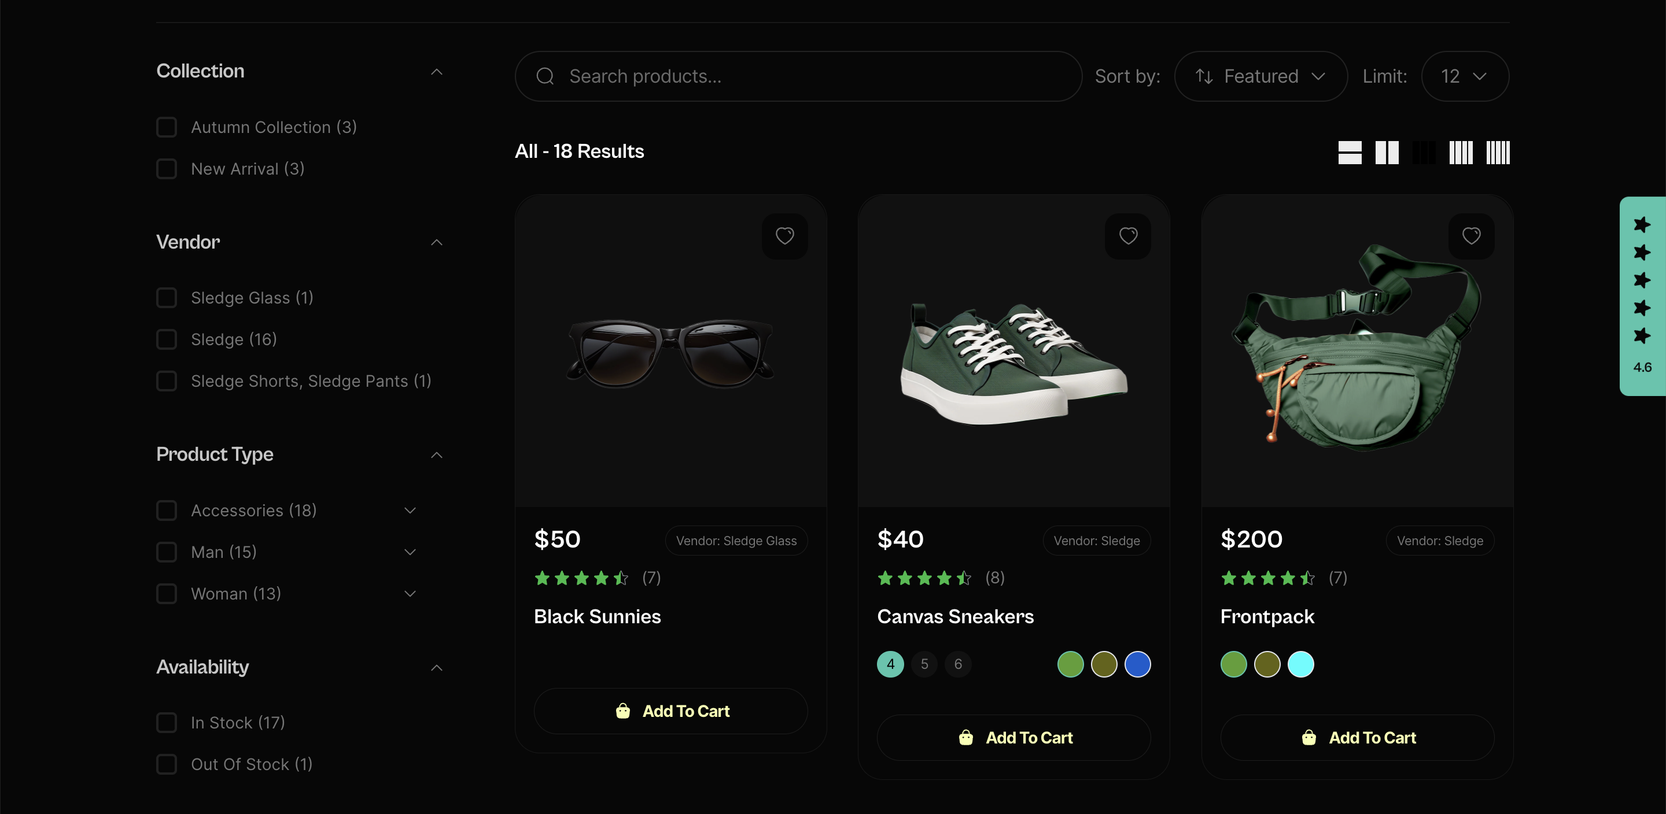Add Frontpack to cart
Viewport: 1666px width, 814px height.
pos(1358,738)
